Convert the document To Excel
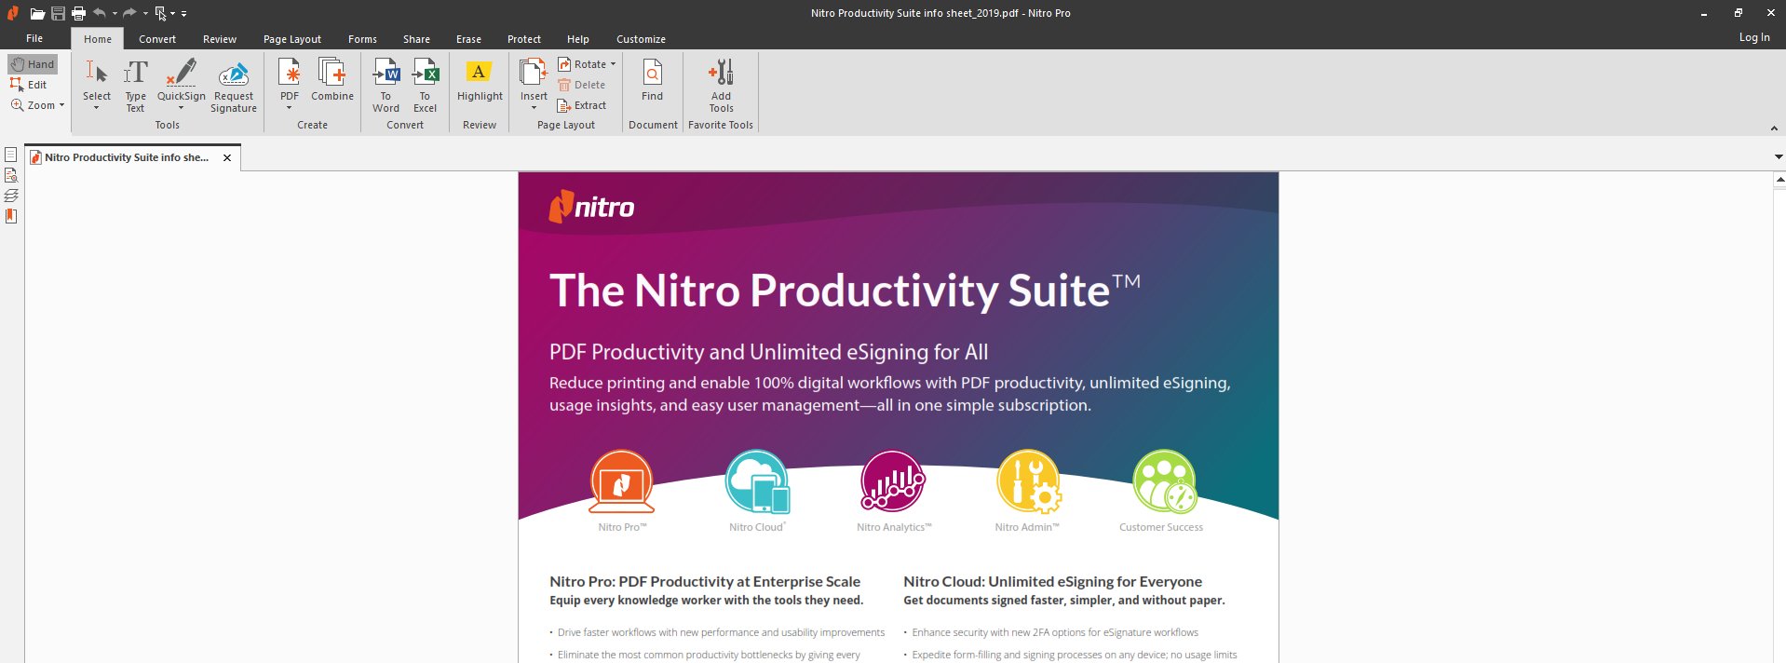 click(426, 86)
